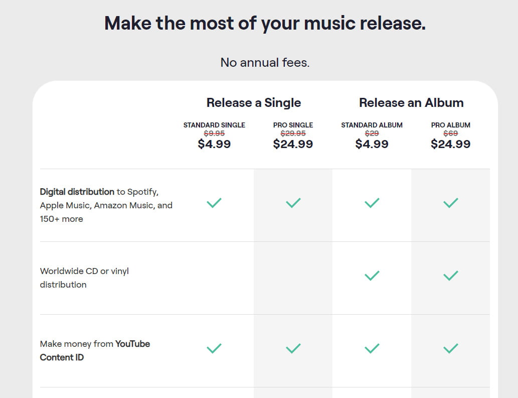Choose the STANDARD SINGLE plan label
518x398 pixels.
coord(214,125)
